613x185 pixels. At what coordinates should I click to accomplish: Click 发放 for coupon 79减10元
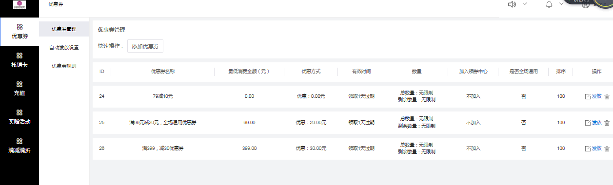click(x=597, y=96)
